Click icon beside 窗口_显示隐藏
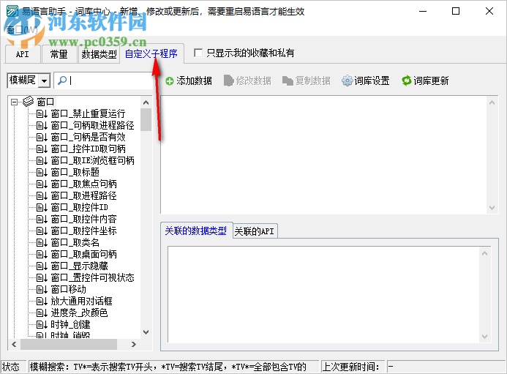The width and height of the screenshot is (507, 374). click(x=42, y=266)
